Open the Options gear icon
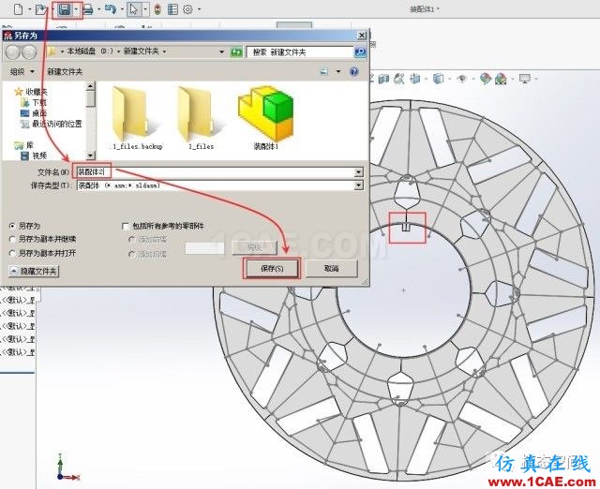Image resolution: width=600 pixels, height=489 pixels. [187, 9]
